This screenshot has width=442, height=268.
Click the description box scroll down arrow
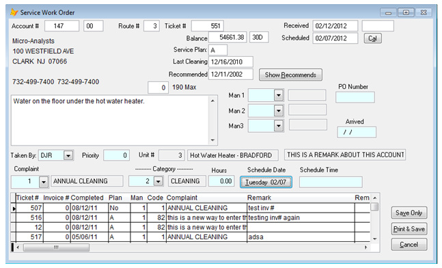coord(213,140)
